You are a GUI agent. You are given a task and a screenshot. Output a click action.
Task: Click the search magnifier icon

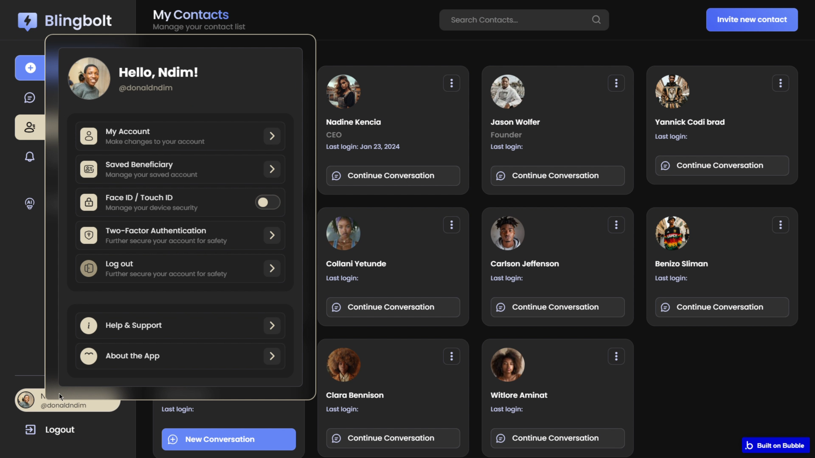pos(596,20)
